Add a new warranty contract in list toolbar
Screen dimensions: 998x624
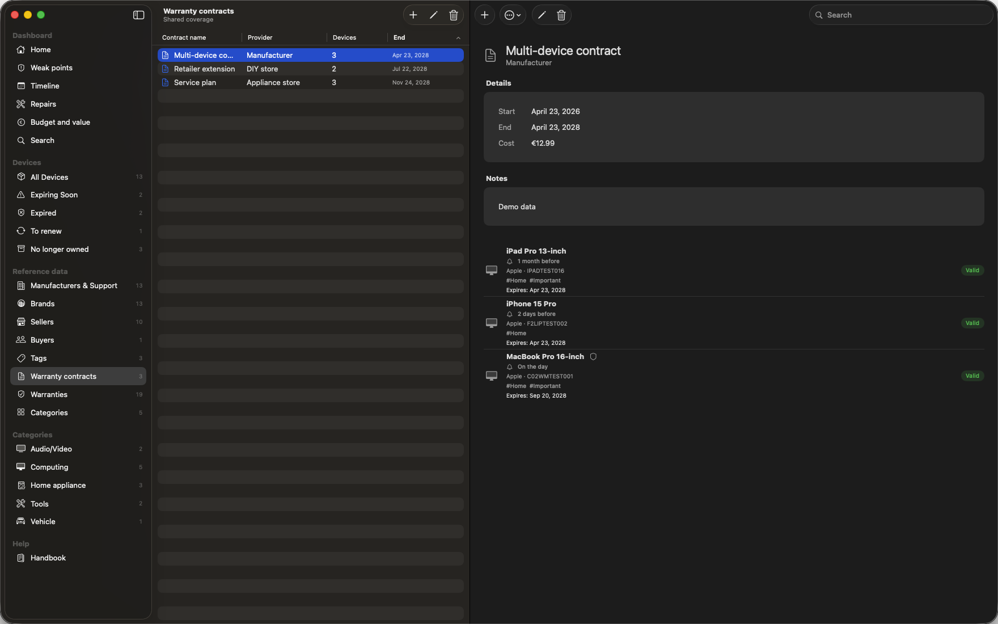tap(413, 15)
